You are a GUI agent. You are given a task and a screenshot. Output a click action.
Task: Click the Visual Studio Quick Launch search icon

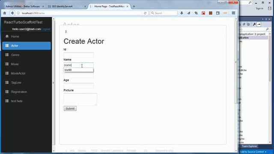click(250, 3)
